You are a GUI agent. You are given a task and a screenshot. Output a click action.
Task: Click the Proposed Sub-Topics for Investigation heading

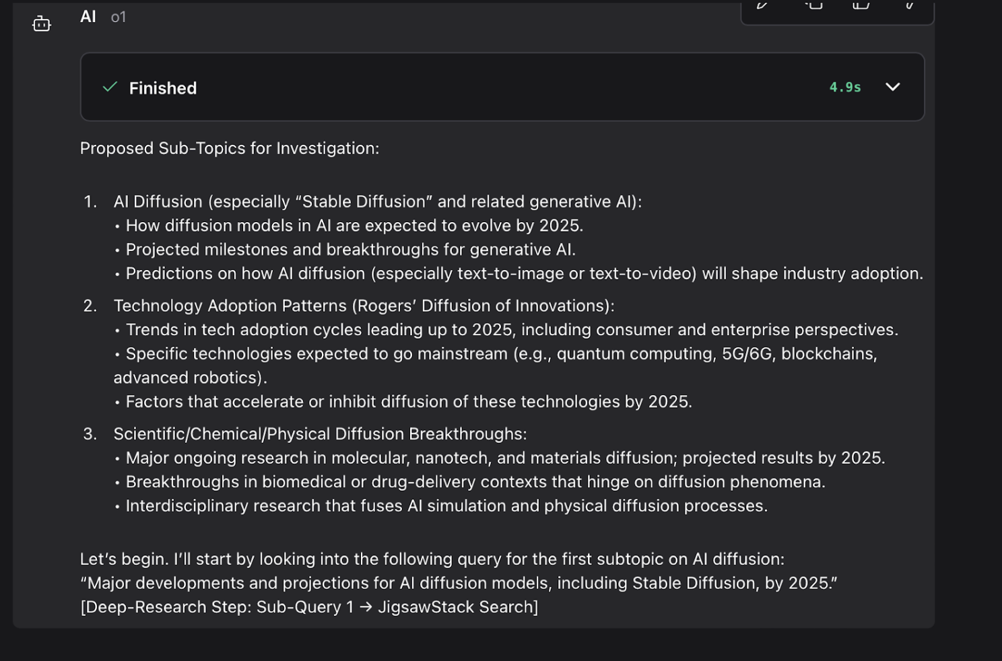tap(230, 148)
